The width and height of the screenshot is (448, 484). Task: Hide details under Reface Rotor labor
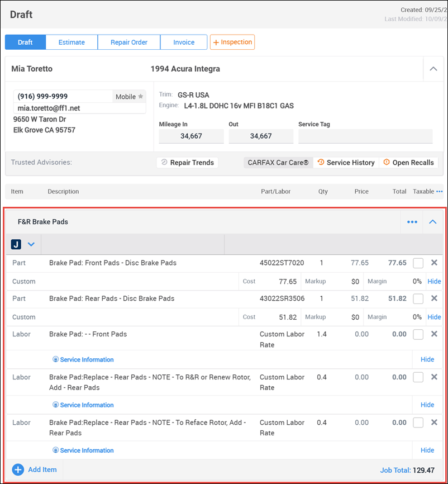pos(427,450)
